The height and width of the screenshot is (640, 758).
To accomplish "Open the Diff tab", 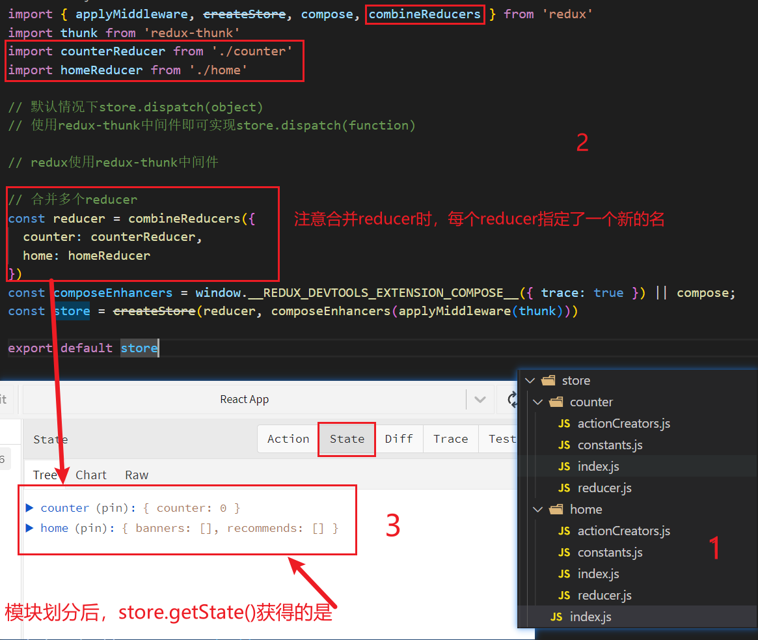I will [x=399, y=439].
